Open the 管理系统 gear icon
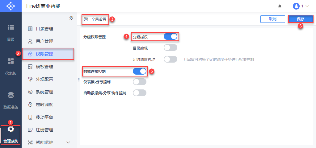This screenshot has width=316, height=148. point(11,129)
